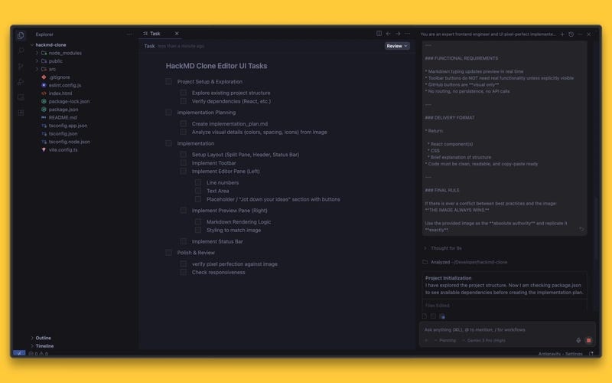Open the Extensions view in activity bar
The width and height of the screenshot is (612, 383).
(21, 113)
